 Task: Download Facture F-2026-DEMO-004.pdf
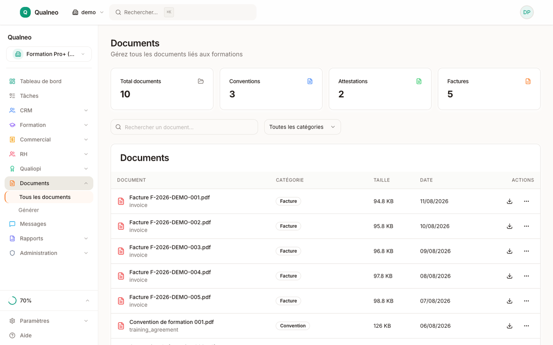pos(510,276)
